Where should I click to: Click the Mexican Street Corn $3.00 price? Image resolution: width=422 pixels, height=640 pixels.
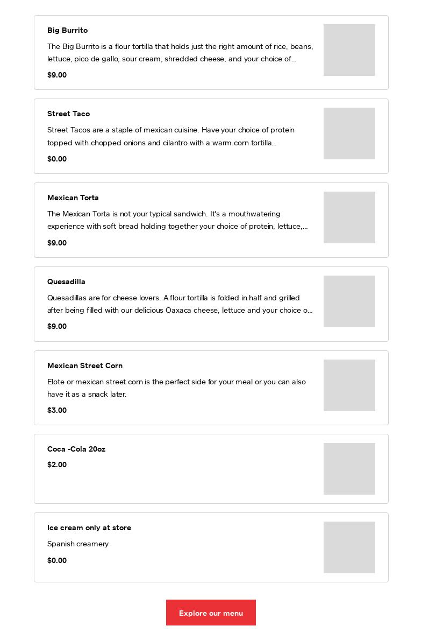[57, 411]
